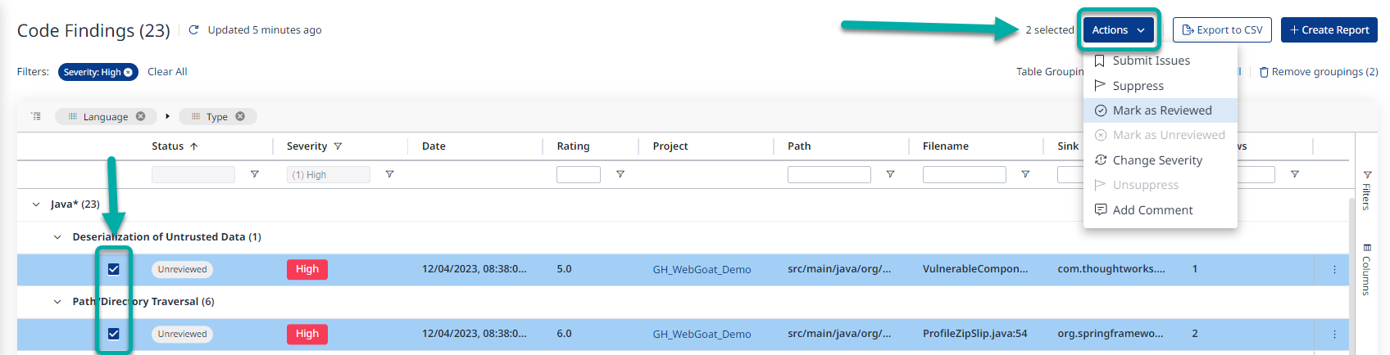
Task: Remove the Language grouping chip
Action: [x=141, y=116]
